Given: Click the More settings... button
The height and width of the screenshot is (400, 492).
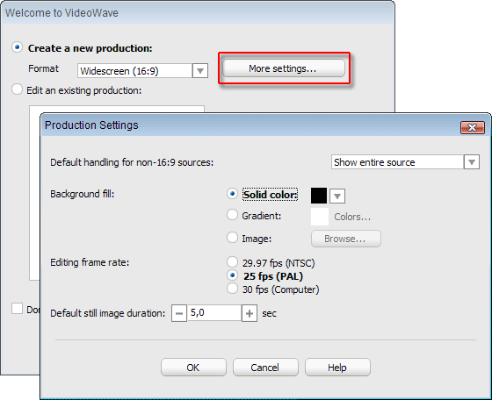Looking at the screenshot, I should (284, 68).
